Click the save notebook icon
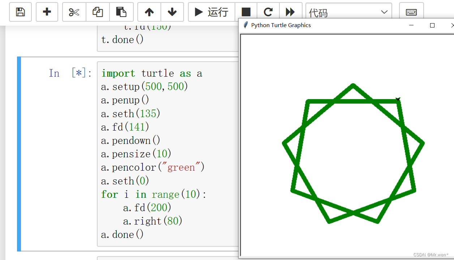The width and height of the screenshot is (454, 260). [20, 12]
